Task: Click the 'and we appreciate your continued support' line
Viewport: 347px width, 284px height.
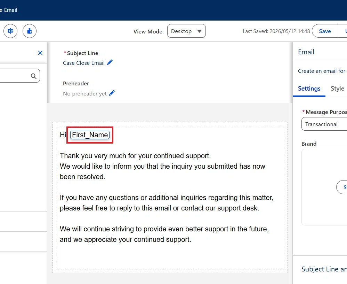Action: (x=126, y=240)
